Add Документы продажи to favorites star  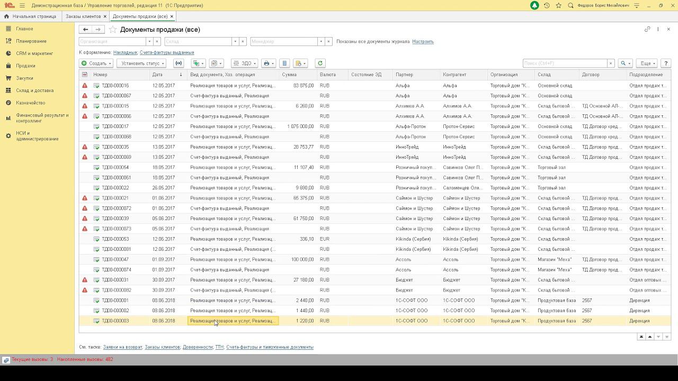113,30
